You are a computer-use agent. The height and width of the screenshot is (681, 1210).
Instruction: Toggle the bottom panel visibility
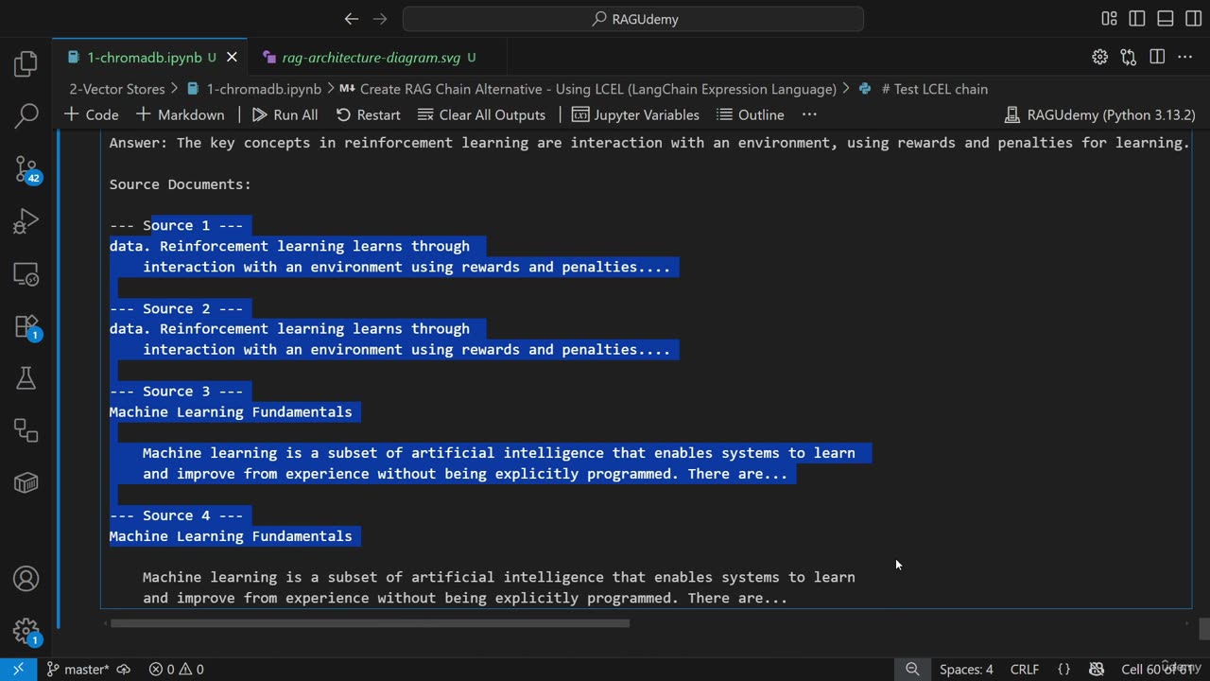click(x=1166, y=19)
